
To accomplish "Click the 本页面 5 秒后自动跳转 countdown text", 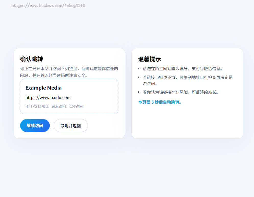I will (x=160, y=102).
